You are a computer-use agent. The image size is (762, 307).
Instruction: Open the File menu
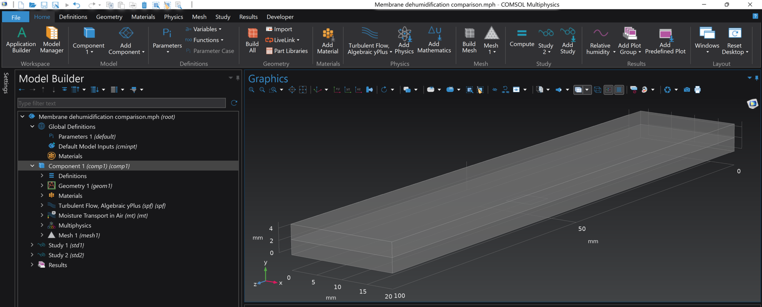coord(16,17)
